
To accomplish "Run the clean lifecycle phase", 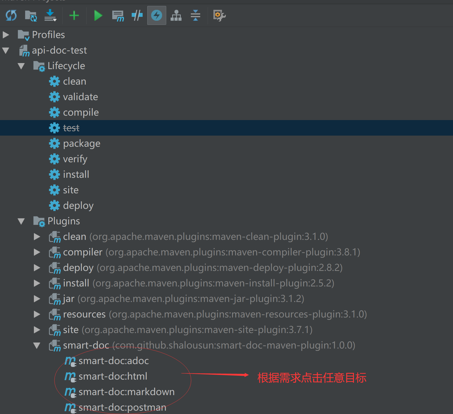I will pos(74,81).
